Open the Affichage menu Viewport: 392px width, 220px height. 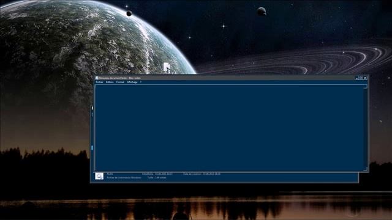coord(132,82)
